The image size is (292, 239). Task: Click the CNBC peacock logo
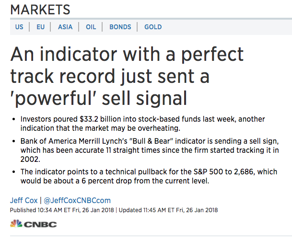pos(16,224)
